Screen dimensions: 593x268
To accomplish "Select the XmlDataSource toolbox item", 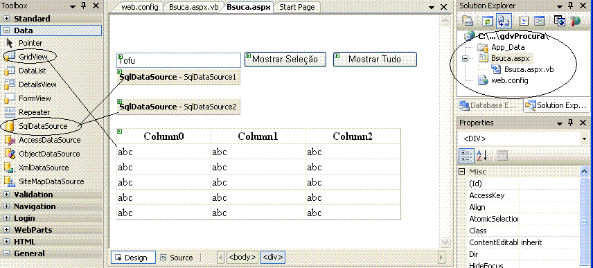I will tap(44, 168).
